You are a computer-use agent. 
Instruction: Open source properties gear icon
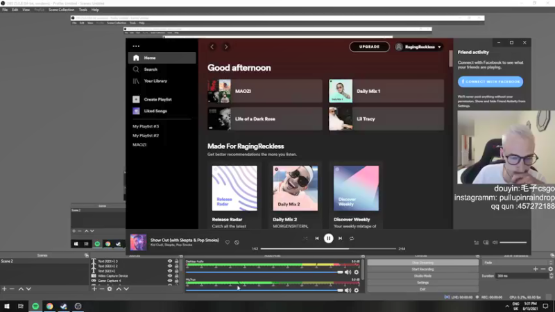tap(110, 289)
